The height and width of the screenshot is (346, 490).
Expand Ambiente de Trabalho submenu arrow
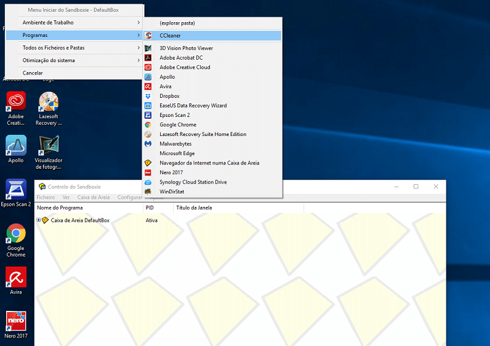[139, 23]
